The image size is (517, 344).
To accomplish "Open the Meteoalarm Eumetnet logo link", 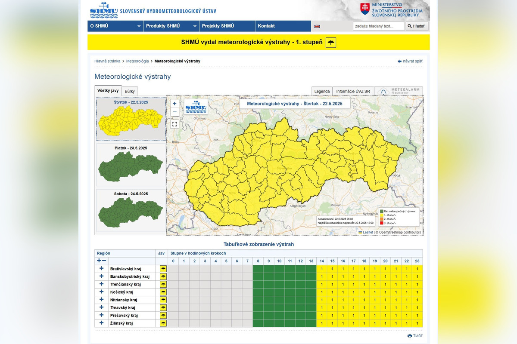I will tap(399, 91).
